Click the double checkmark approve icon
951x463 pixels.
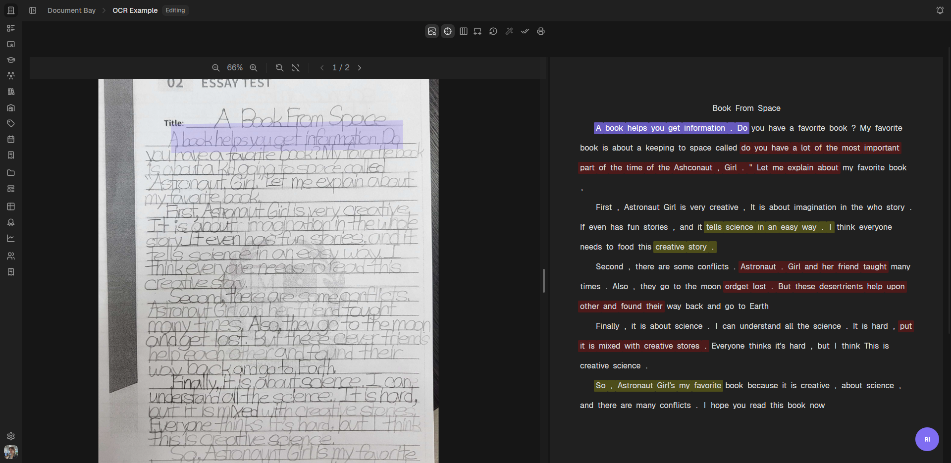pos(525,31)
